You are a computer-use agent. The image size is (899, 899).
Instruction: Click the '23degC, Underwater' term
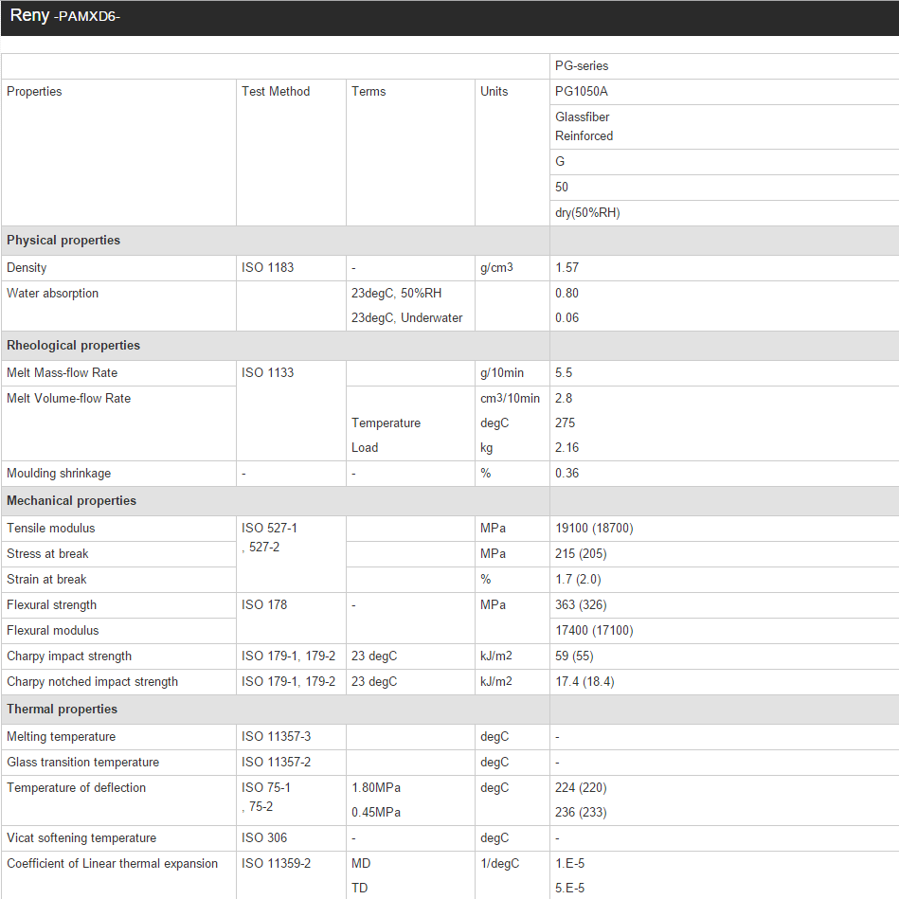point(406,317)
